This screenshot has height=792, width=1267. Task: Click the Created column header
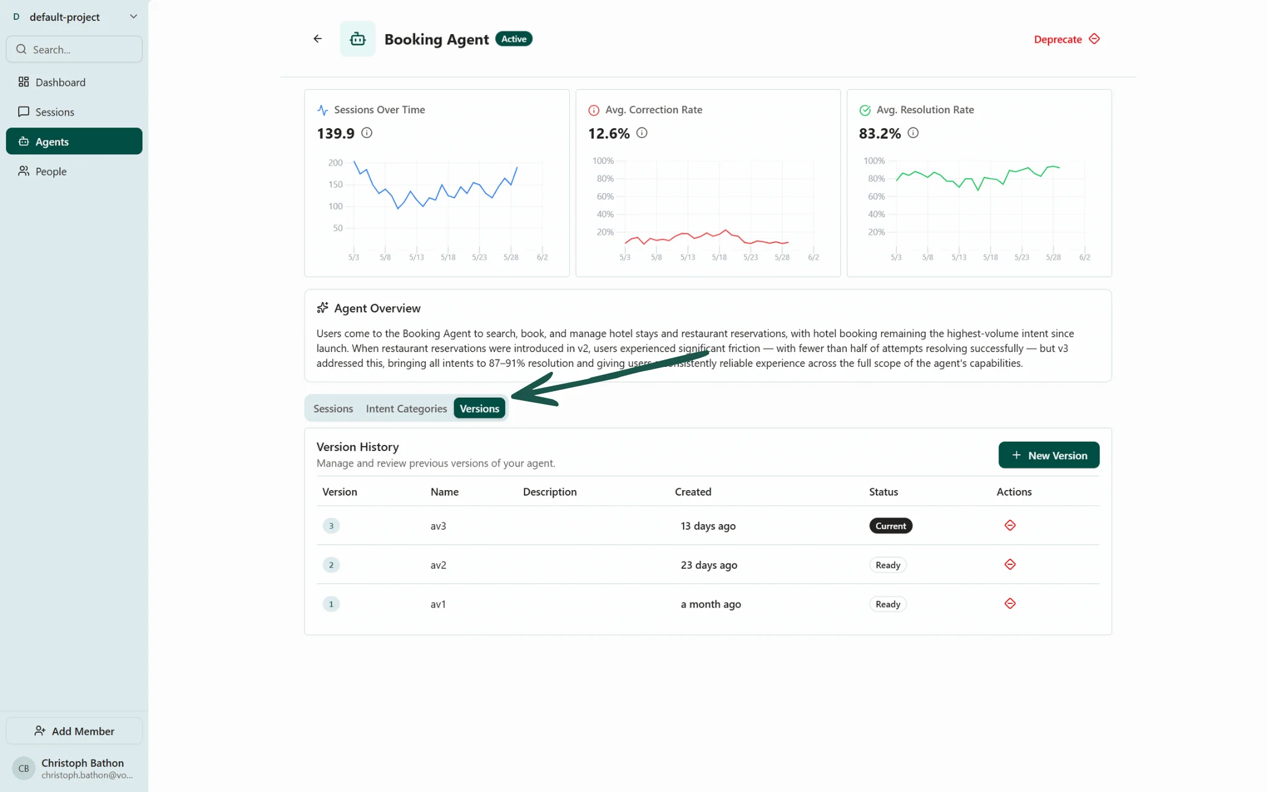coord(693,492)
